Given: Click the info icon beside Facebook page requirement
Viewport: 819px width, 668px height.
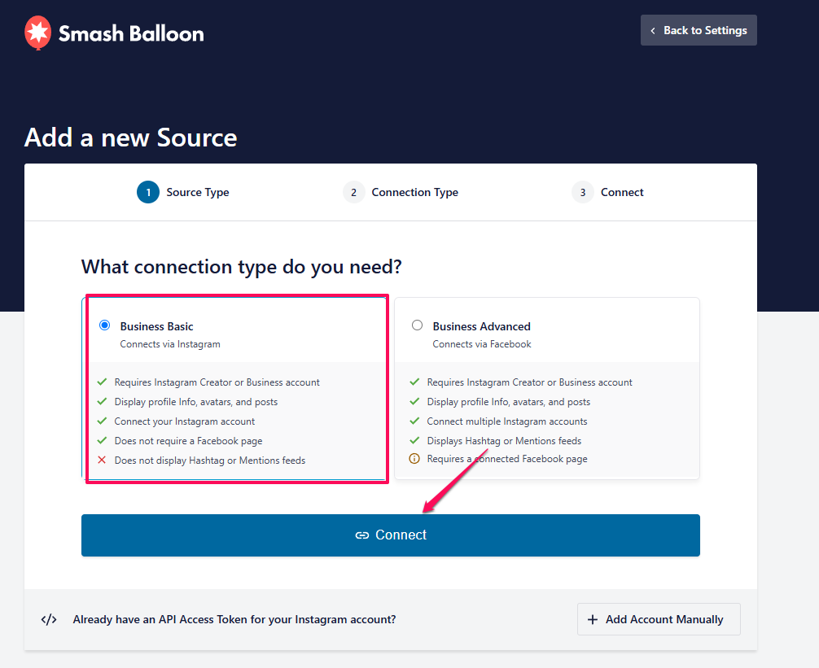Looking at the screenshot, I should click(414, 459).
